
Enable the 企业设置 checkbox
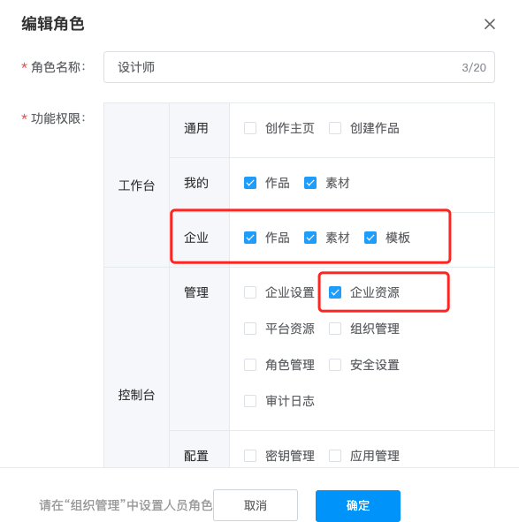coord(250,292)
